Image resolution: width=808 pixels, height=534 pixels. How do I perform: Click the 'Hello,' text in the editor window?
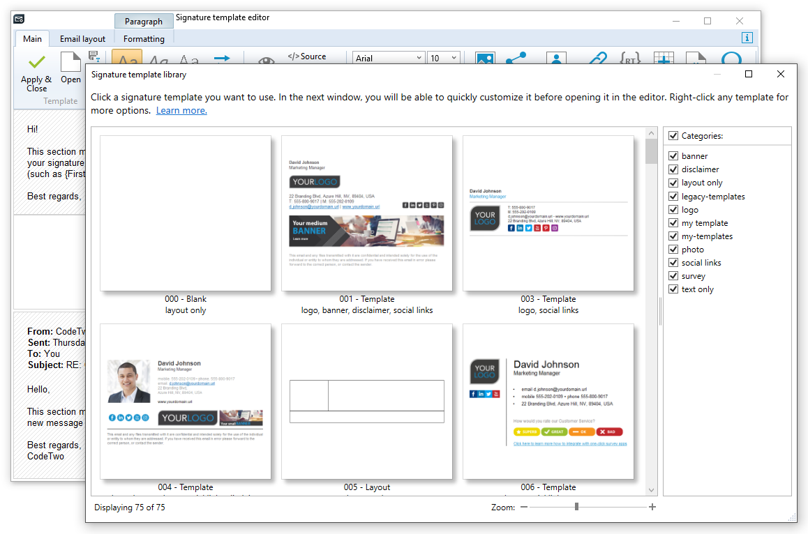[x=38, y=389]
